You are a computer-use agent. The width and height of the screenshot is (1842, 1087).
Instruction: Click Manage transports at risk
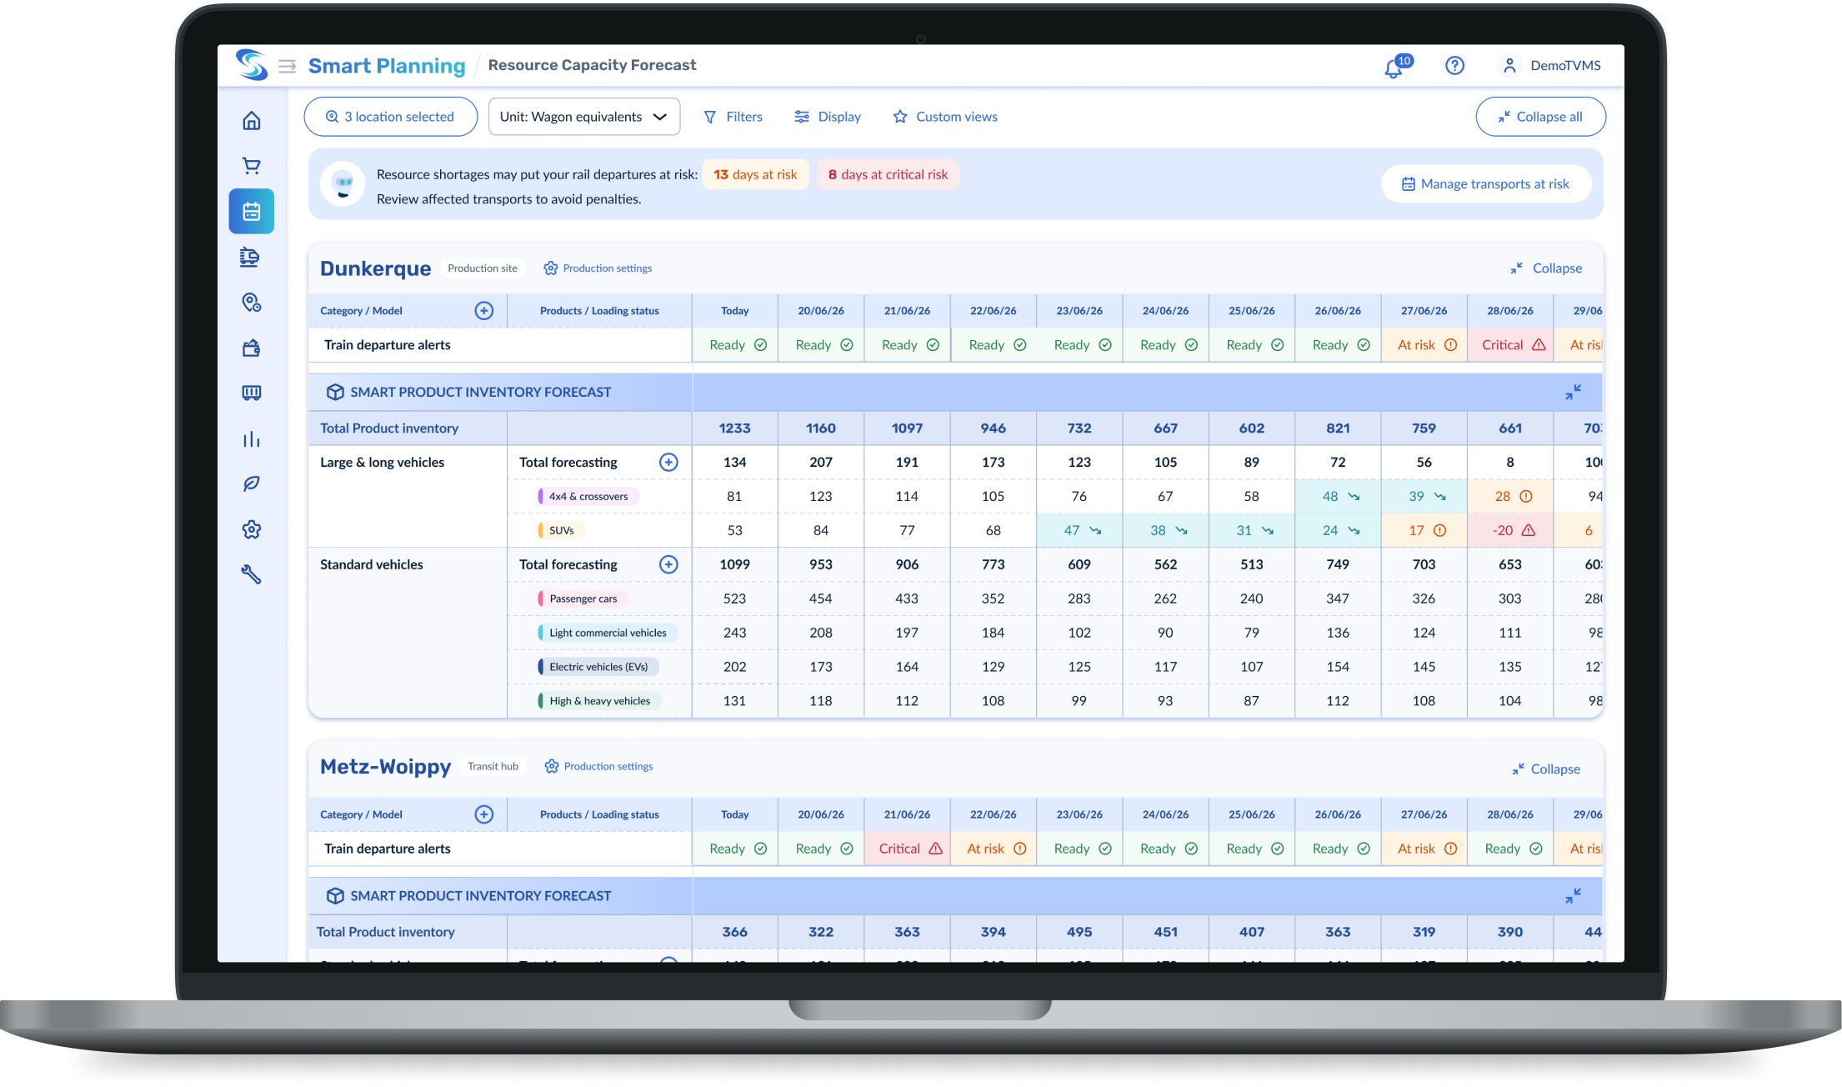click(1486, 184)
